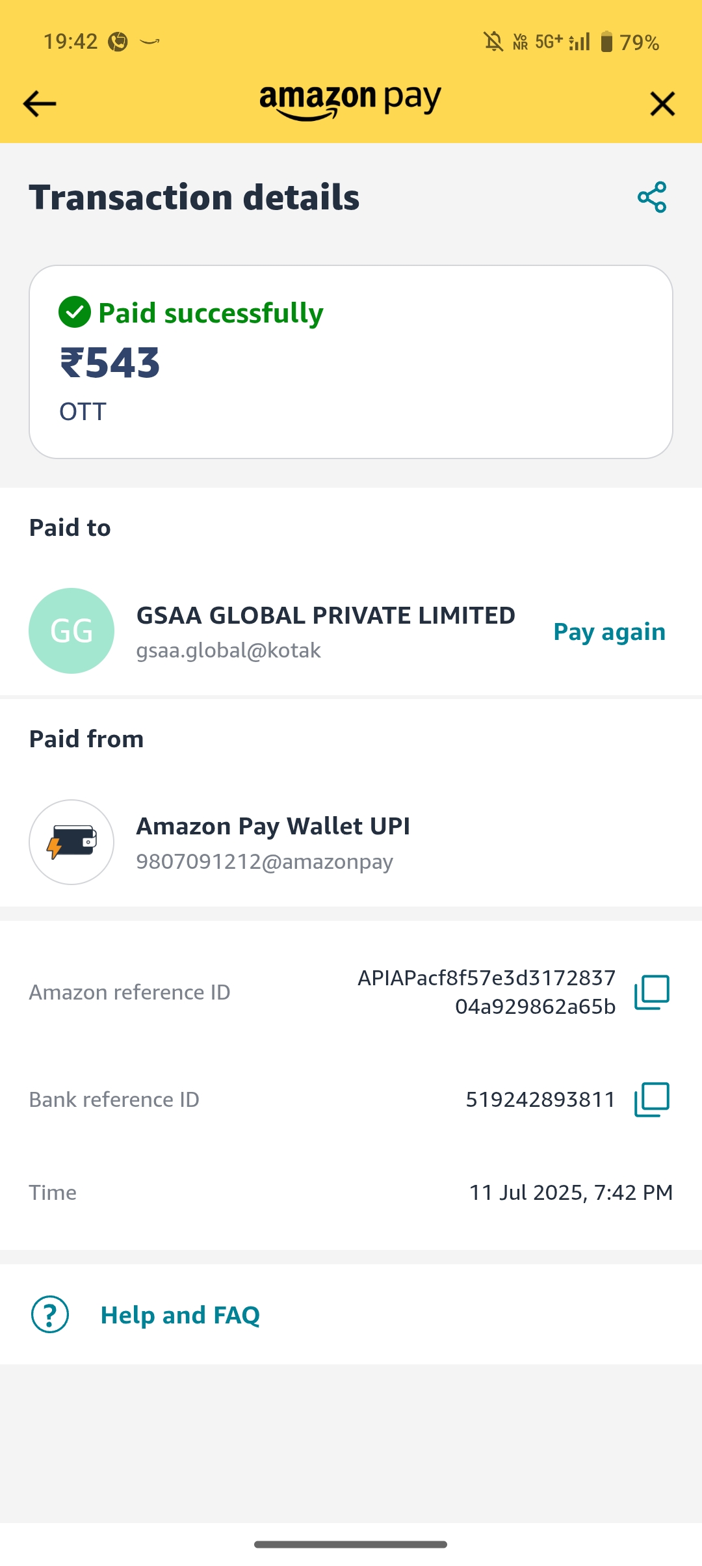Tap the gsaa.global@kotak UPI address

228,650
